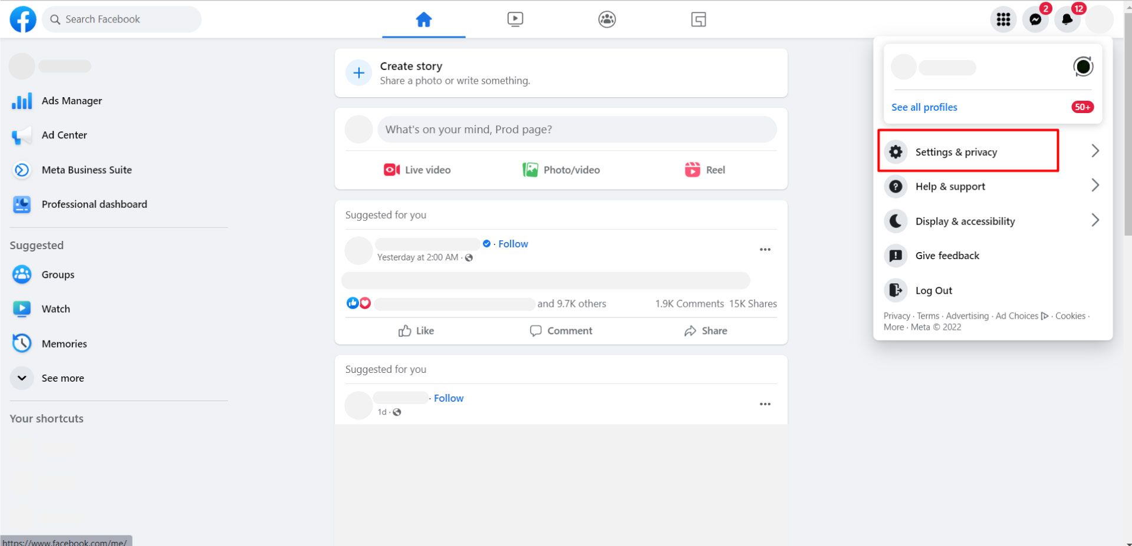
Task: Open the Home feed tab
Action: [x=424, y=19]
